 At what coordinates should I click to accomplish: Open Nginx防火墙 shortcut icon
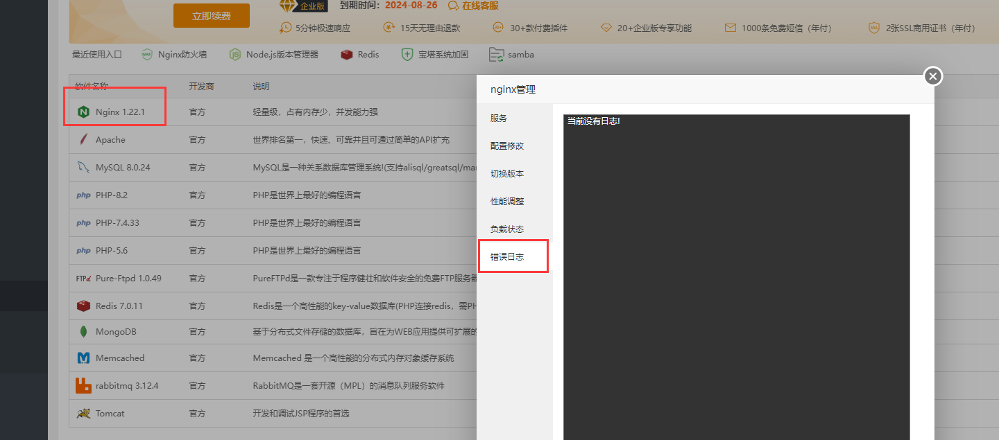[x=146, y=54]
